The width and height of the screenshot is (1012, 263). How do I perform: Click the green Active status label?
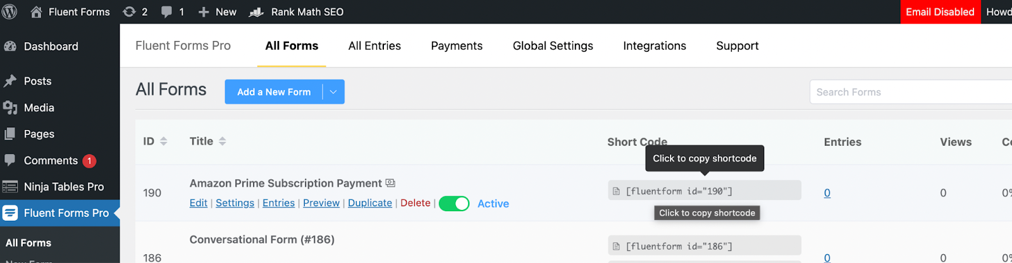(x=493, y=204)
